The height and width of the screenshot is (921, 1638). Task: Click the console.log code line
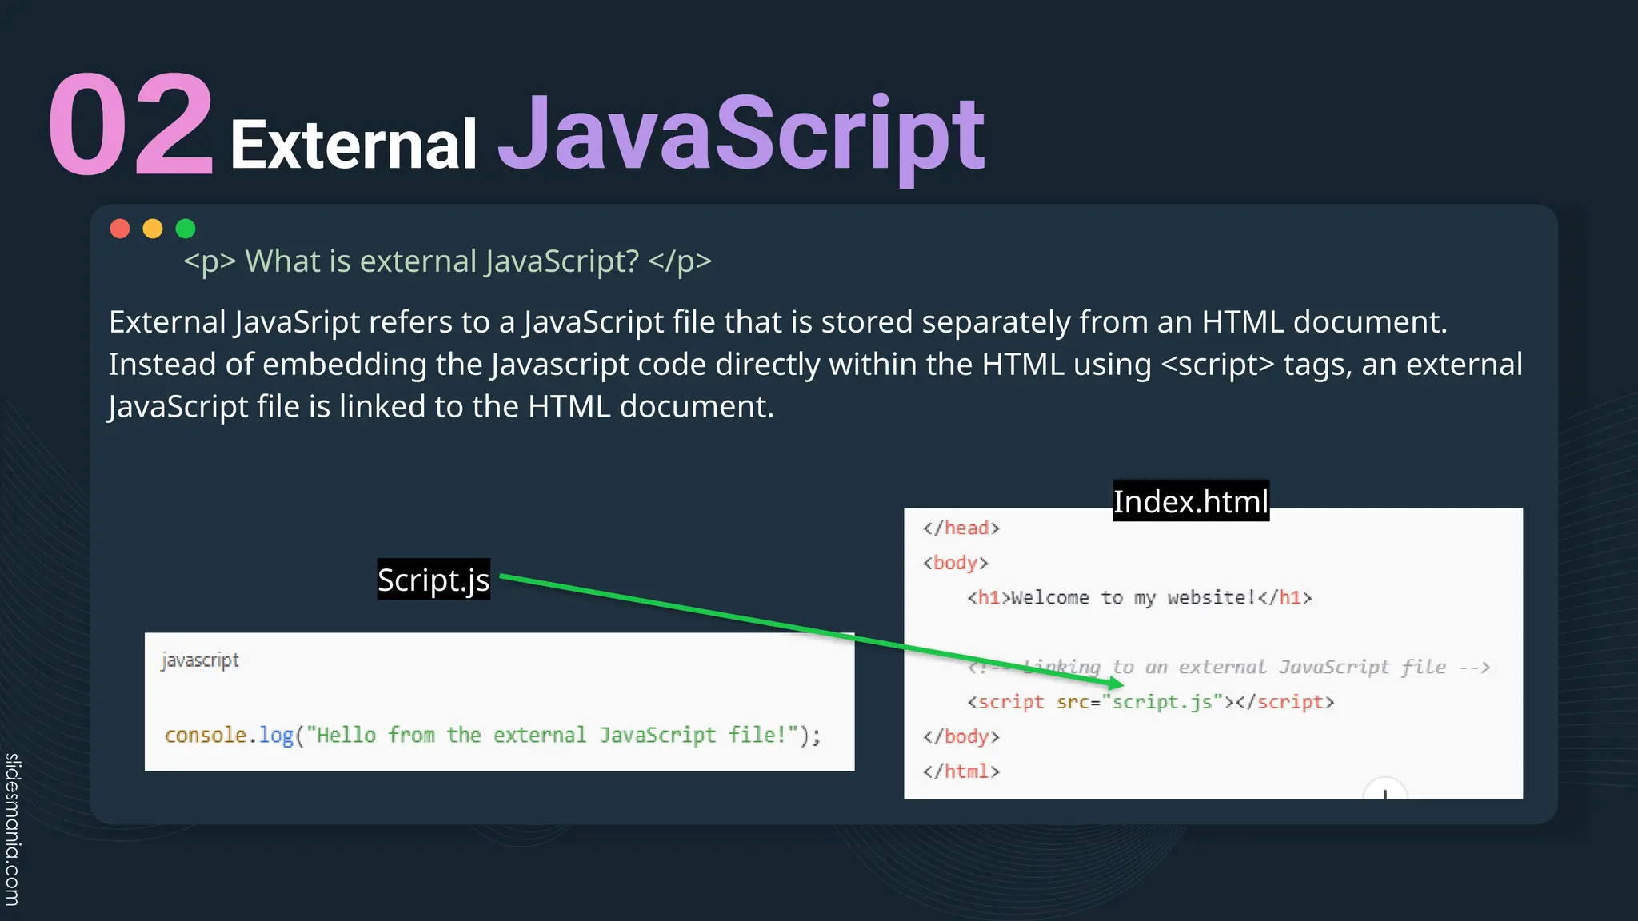[x=492, y=735]
